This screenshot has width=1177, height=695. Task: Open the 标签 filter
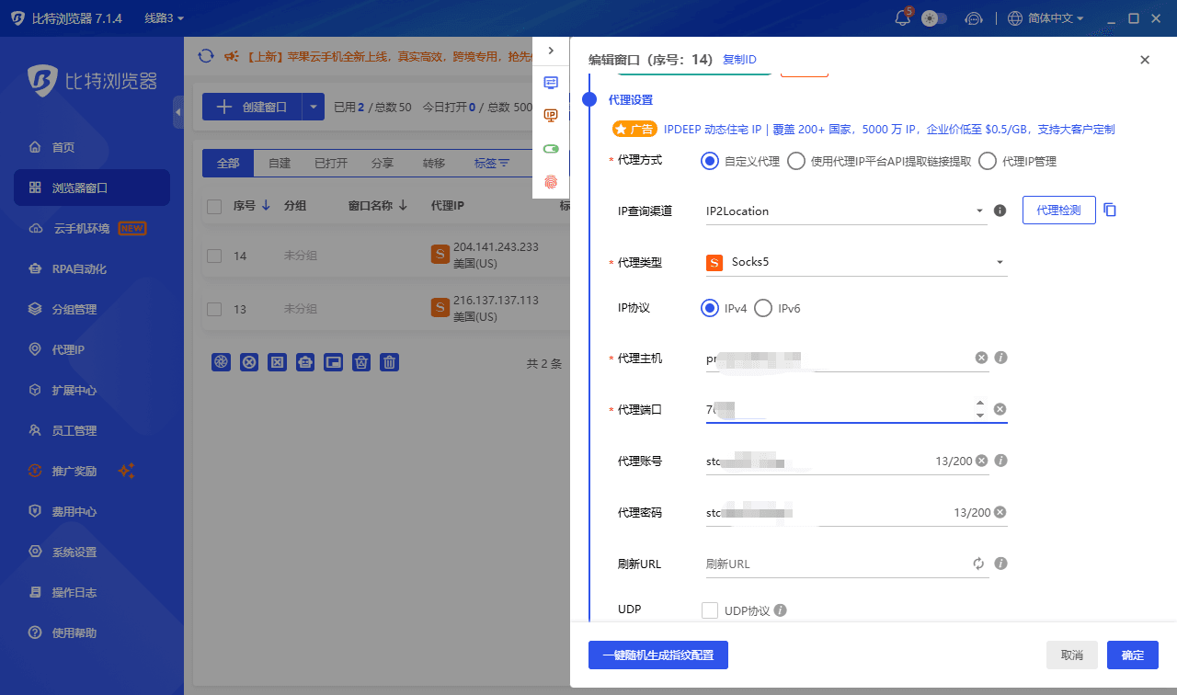tap(492, 163)
